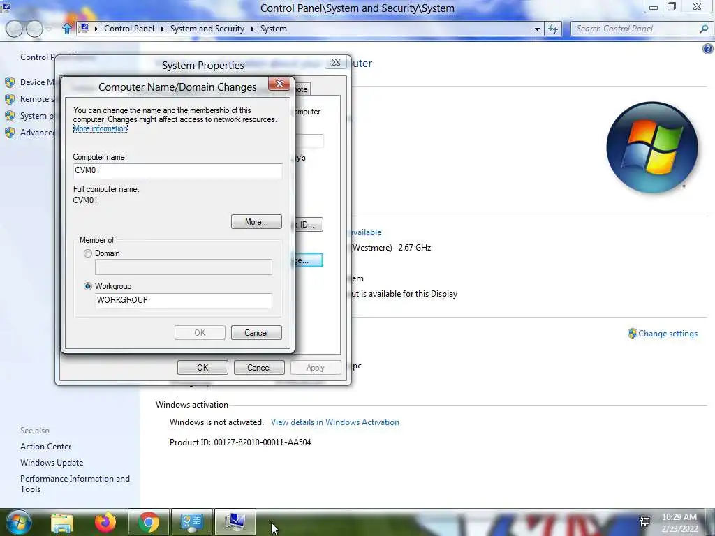The height and width of the screenshot is (536, 715).
Task: Click the System and Security breadcrumb
Action: (x=207, y=29)
